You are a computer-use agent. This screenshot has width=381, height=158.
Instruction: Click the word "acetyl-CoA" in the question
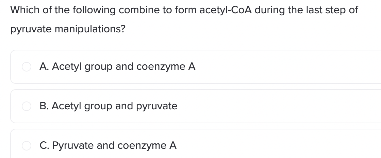(x=226, y=10)
